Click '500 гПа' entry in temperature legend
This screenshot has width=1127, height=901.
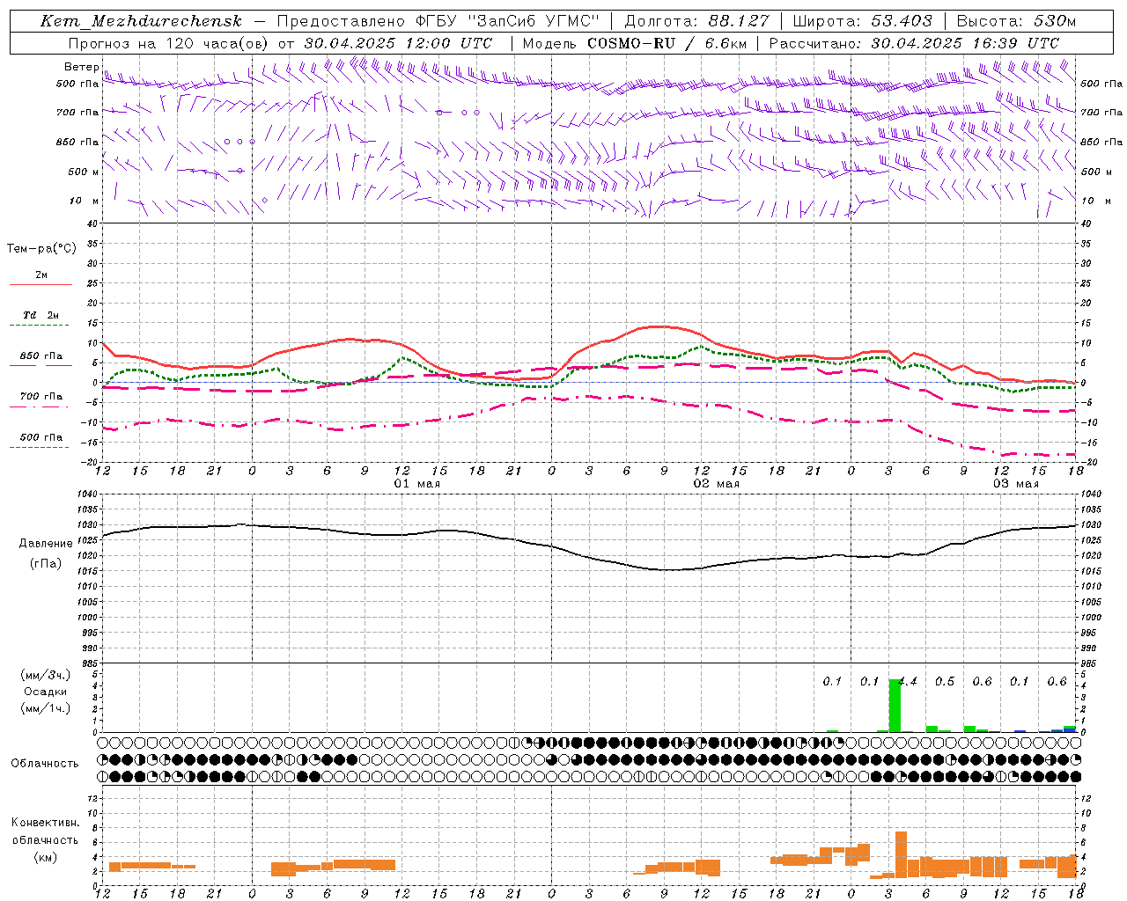point(41,437)
